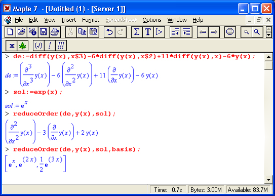This screenshot has width=275, height=196.
Task: Click the scrollbar up arrow
Action: pyautogui.click(x=268, y=57)
